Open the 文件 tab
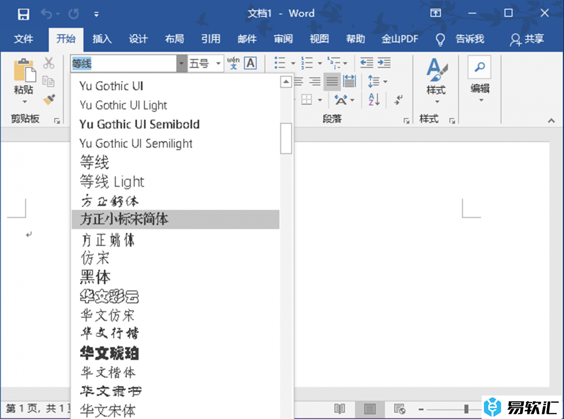Screen dimensions: 564x419 coord(23,40)
